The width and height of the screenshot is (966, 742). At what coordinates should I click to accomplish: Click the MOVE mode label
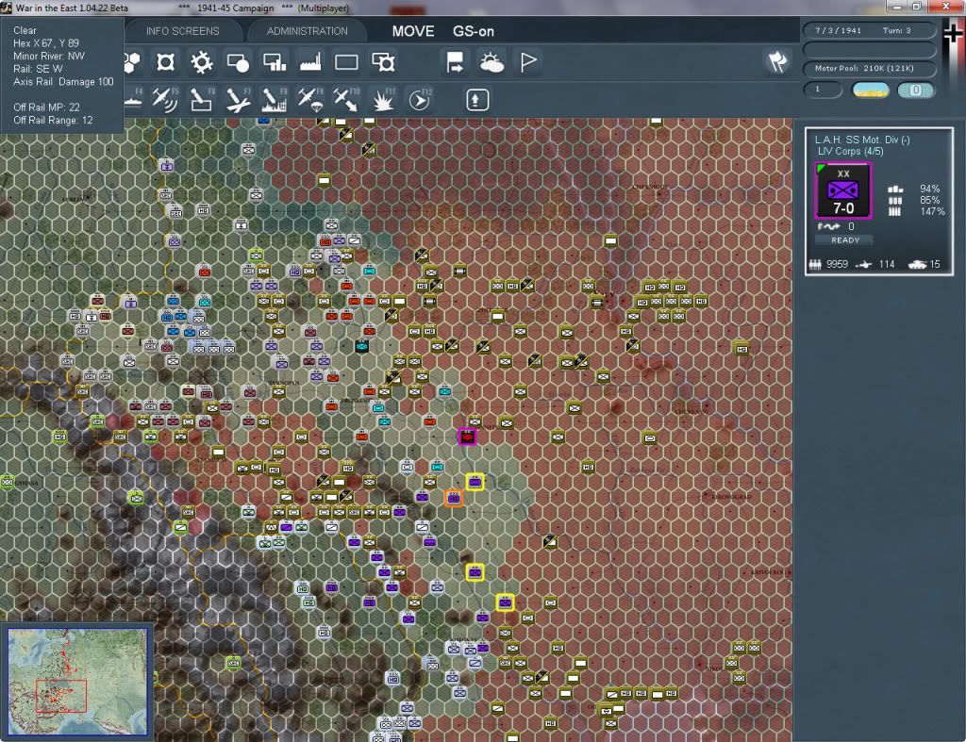[413, 31]
